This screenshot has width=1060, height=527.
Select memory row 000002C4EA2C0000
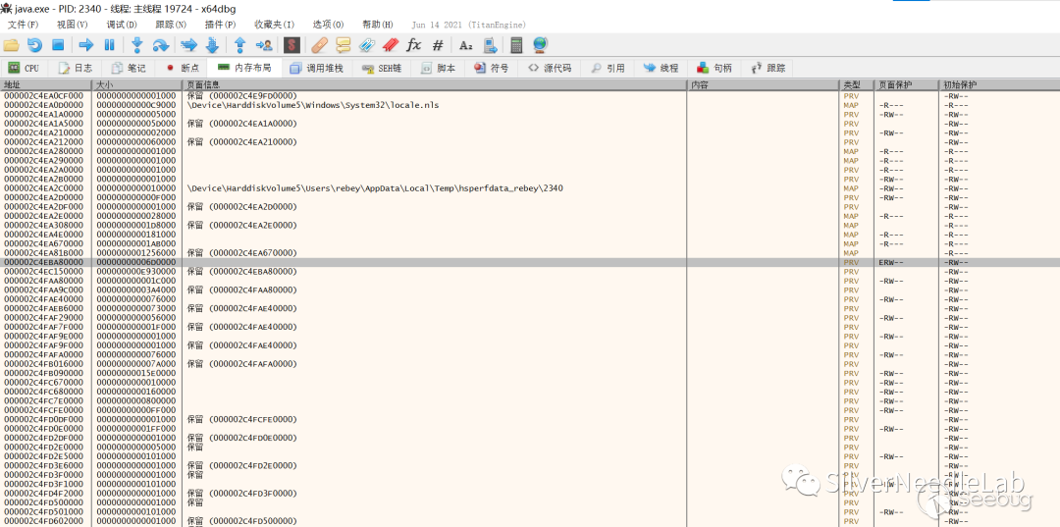(x=44, y=188)
